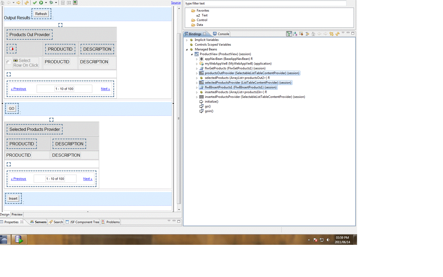Click the refresh arrows icon in editor toolbar
443x277 pixels.
point(27,3)
